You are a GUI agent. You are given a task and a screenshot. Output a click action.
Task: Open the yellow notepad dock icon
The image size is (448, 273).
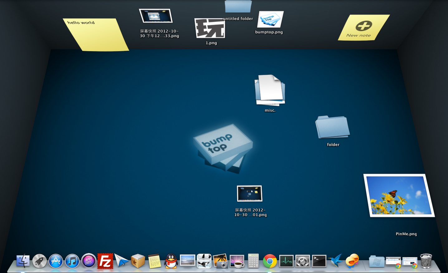pos(155,261)
